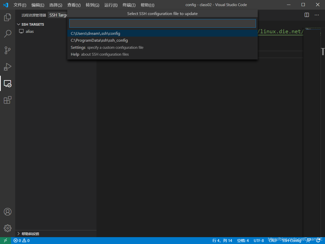325x244 pixels.
Task: Click the notifications bell in status bar
Action: (318, 240)
